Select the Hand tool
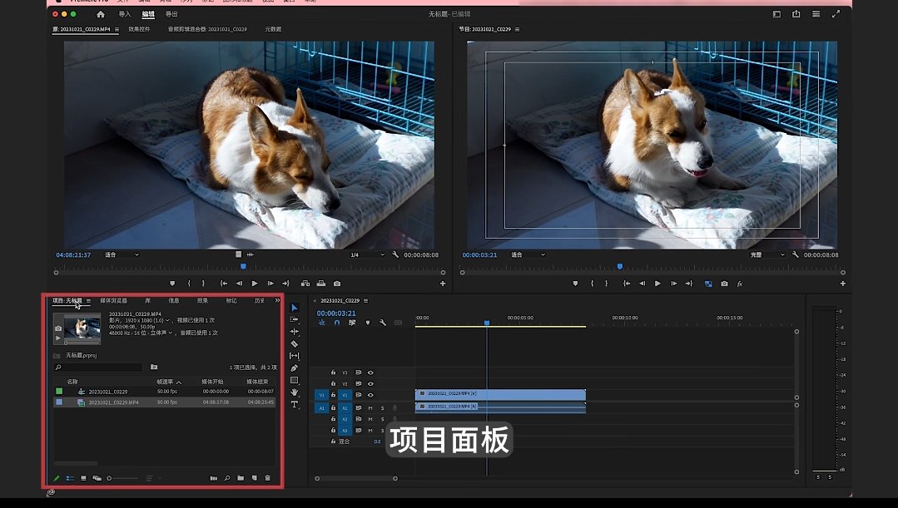The height and width of the screenshot is (508, 898). [295, 392]
